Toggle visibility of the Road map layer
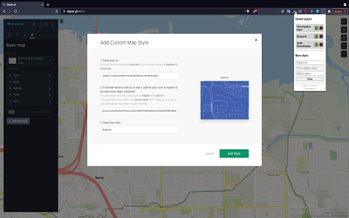349x218 pixels. coord(10,82)
